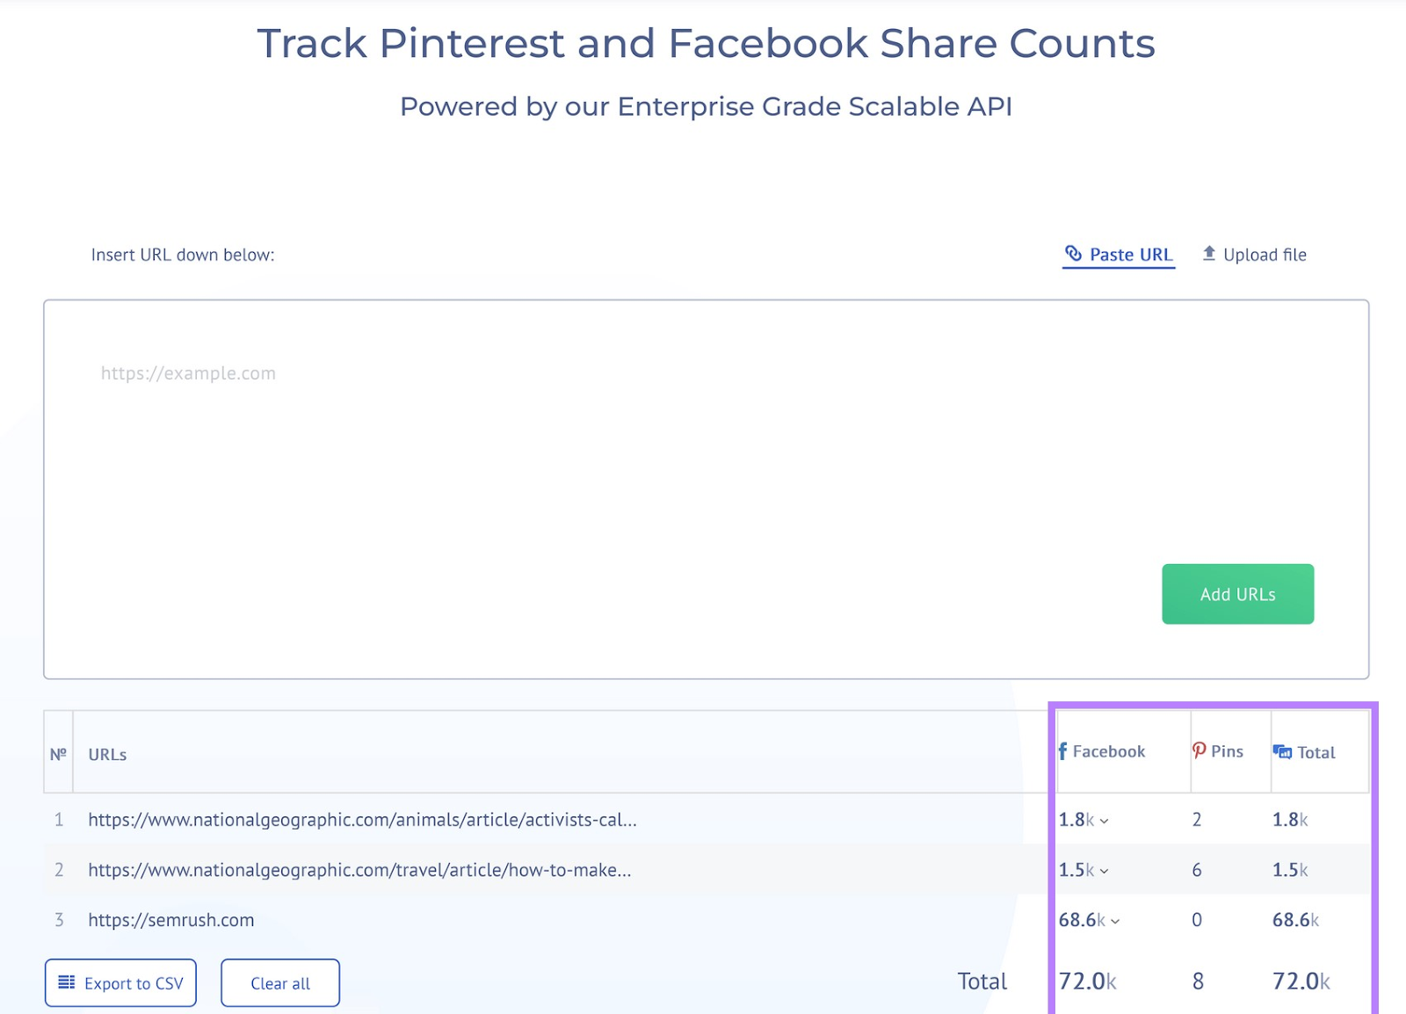Click row number 1
1406x1014 pixels.
point(59,820)
